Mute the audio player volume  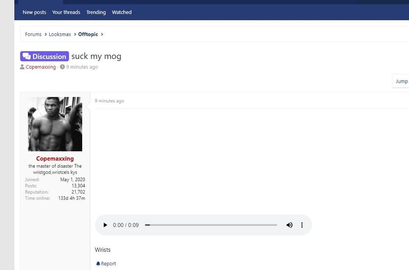pyautogui.click(x=290, y=225)
